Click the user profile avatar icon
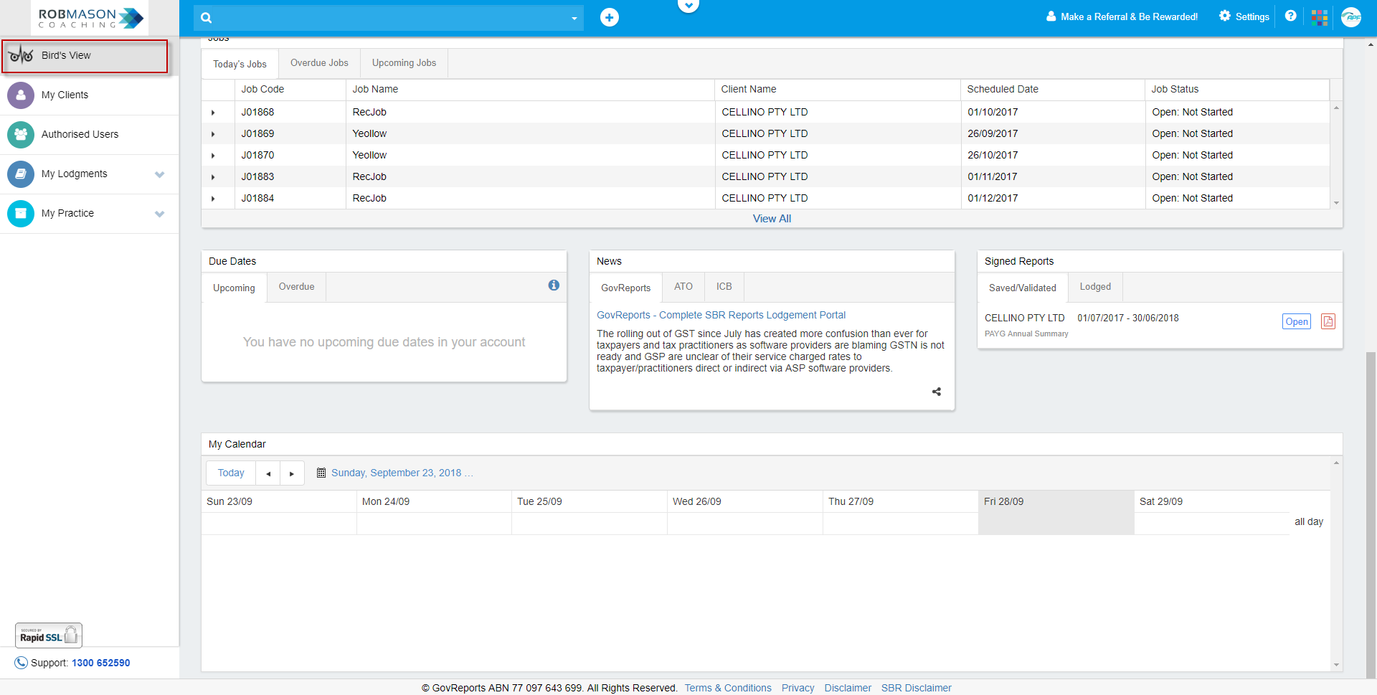The image size is (1377, 695). tap(1351, 17)
